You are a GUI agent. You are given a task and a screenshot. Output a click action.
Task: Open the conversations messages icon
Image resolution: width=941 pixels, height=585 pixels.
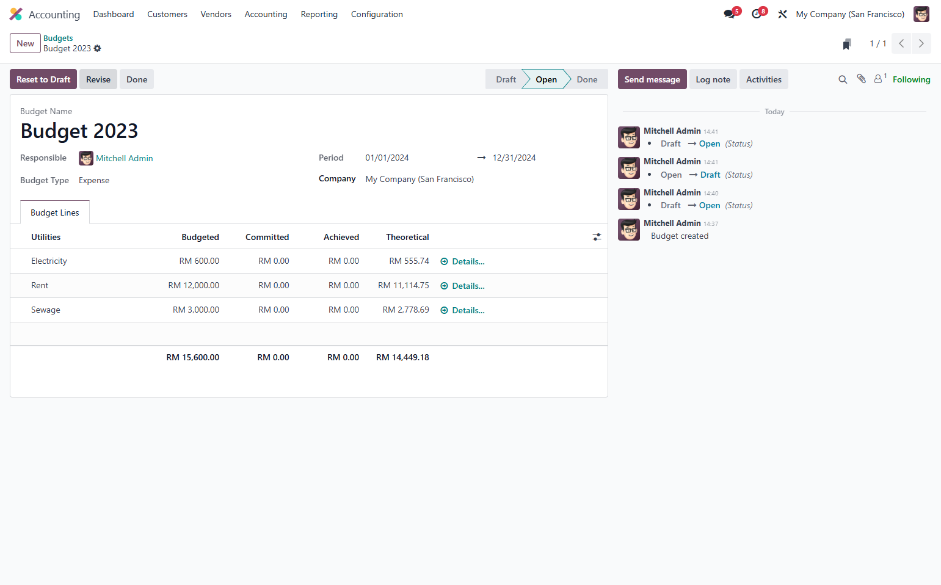pyautogui.click(x=730, y=14)
